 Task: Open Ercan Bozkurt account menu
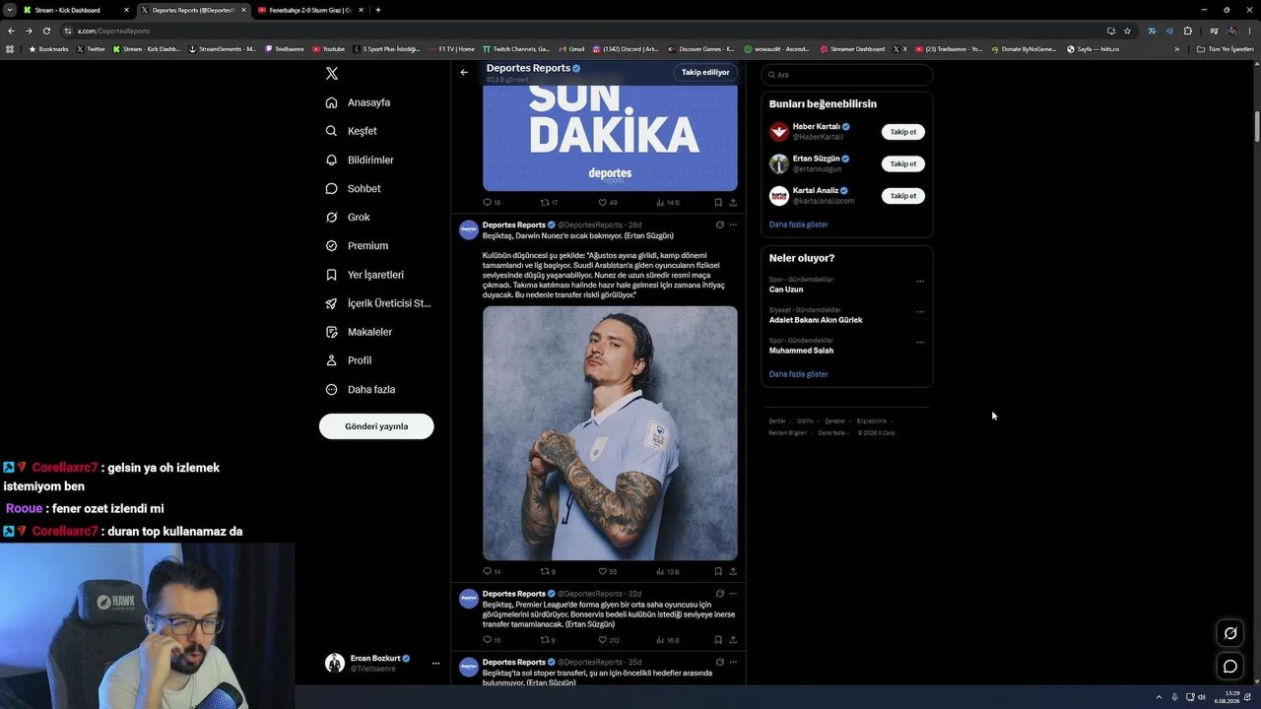coord(383,664)
